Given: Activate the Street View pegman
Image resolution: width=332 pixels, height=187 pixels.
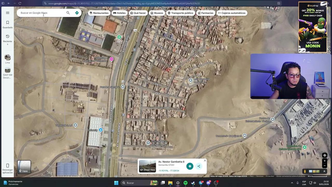Looking at the screenshot, I should (305, 171).
